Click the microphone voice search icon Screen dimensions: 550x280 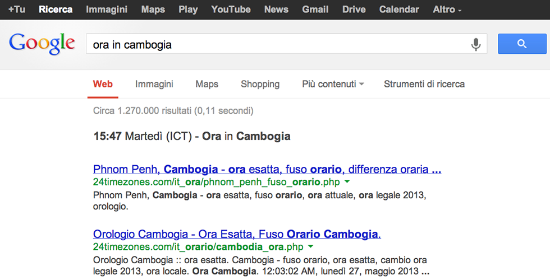(476, 44)
